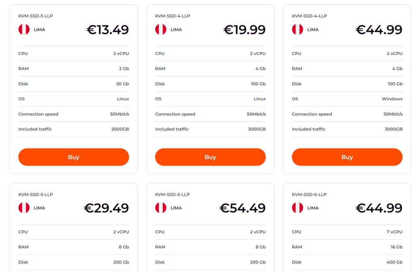The image size is (415, 272).
Task: Click the 2000GB included traffic value
Action: click(x=120, y=129)
